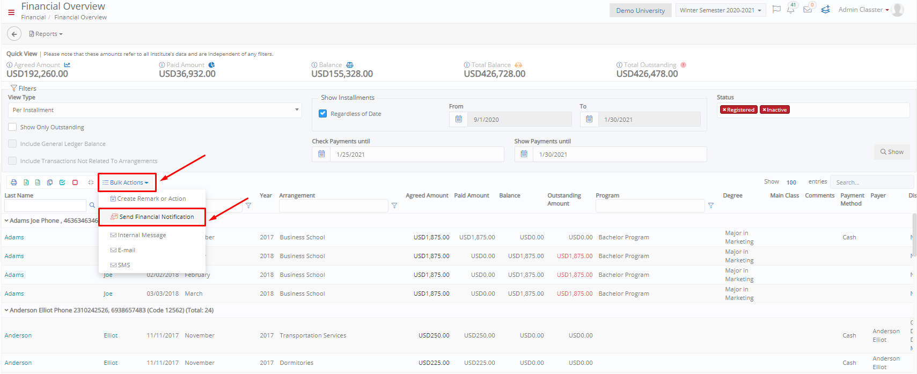Click the blue sync icon in the top bar
The image size is (917, 374).
[x=826, y=10]
